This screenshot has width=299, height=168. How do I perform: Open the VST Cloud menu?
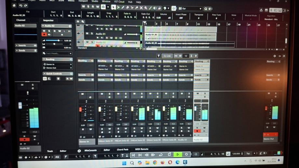pyautogui.click(x=119, y=2)
